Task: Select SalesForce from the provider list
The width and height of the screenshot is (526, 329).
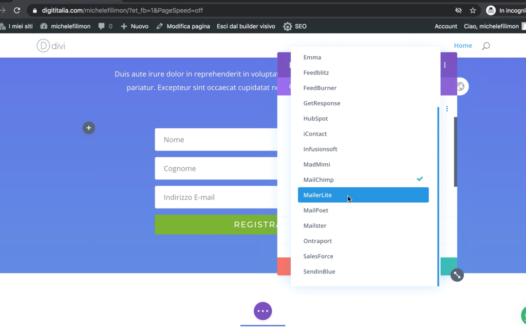Action: [363, 256]
